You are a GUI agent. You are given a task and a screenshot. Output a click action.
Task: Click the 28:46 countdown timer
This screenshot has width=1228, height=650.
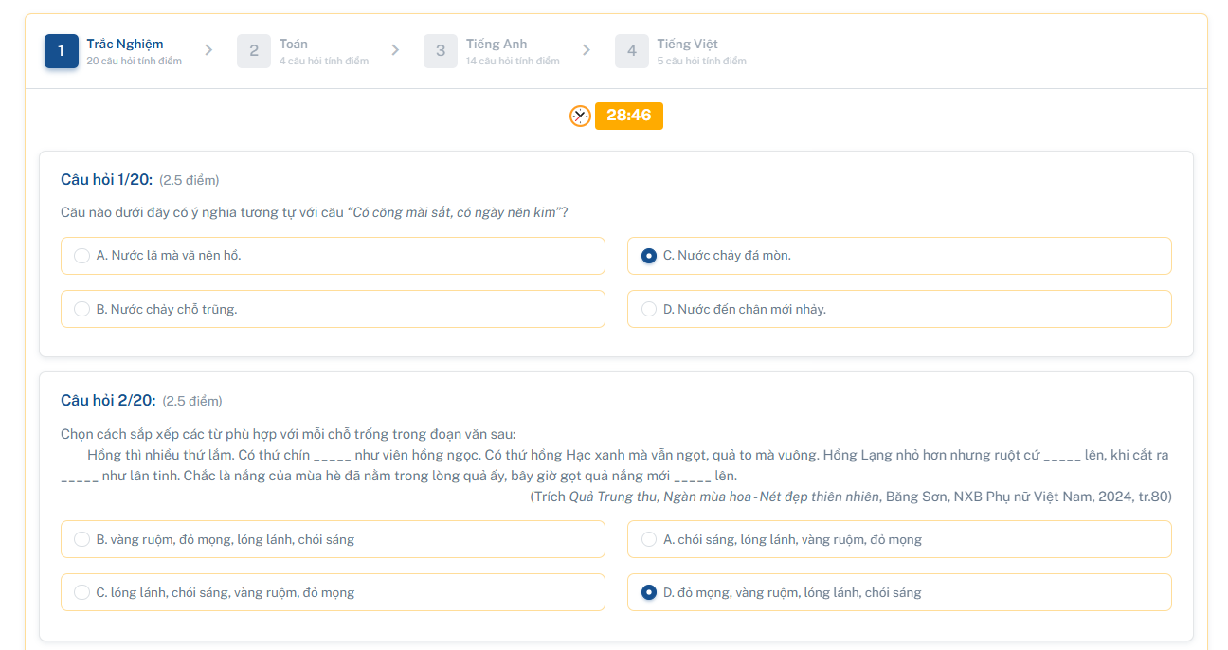(x=629, y=116)
